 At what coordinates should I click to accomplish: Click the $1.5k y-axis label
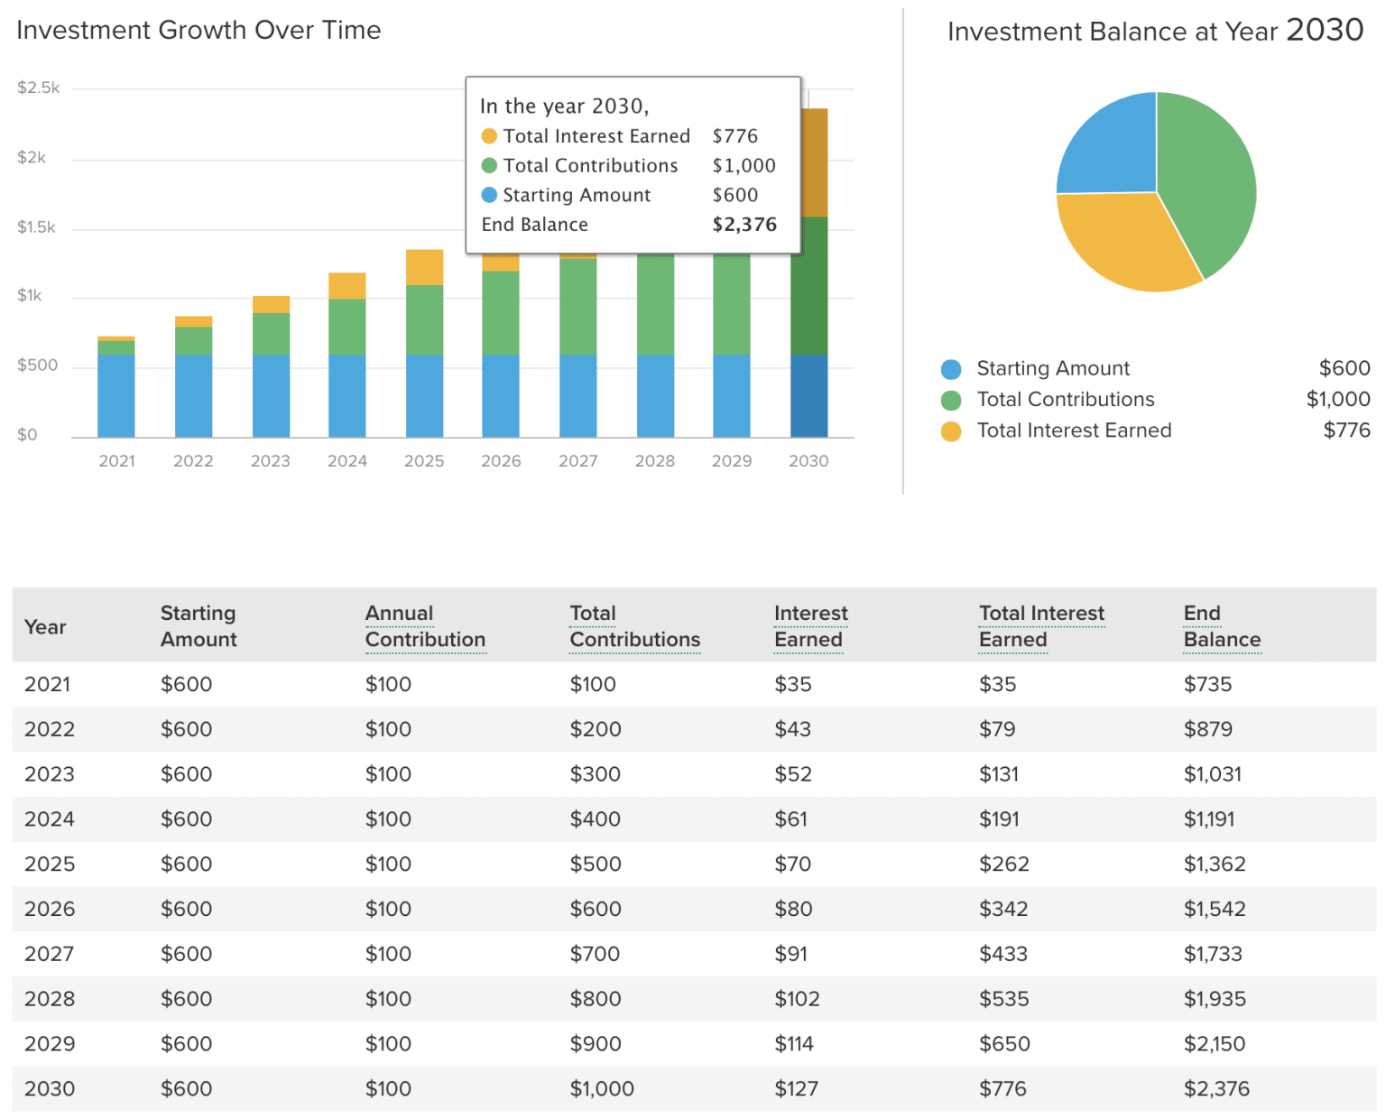click(36, 227)
